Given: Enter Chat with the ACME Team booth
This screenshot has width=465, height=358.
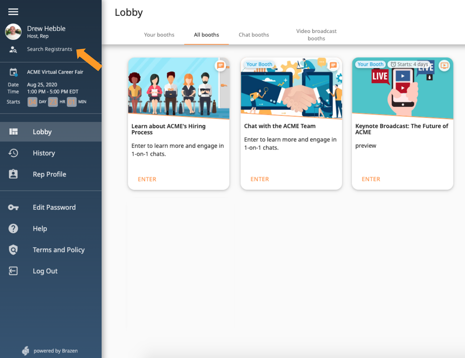Looking at the screenshot, I should pyautogui.click(x=260, y=179).
